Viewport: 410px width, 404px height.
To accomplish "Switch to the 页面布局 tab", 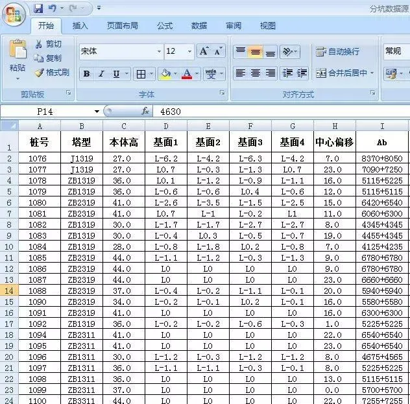I will click(123, 25).
